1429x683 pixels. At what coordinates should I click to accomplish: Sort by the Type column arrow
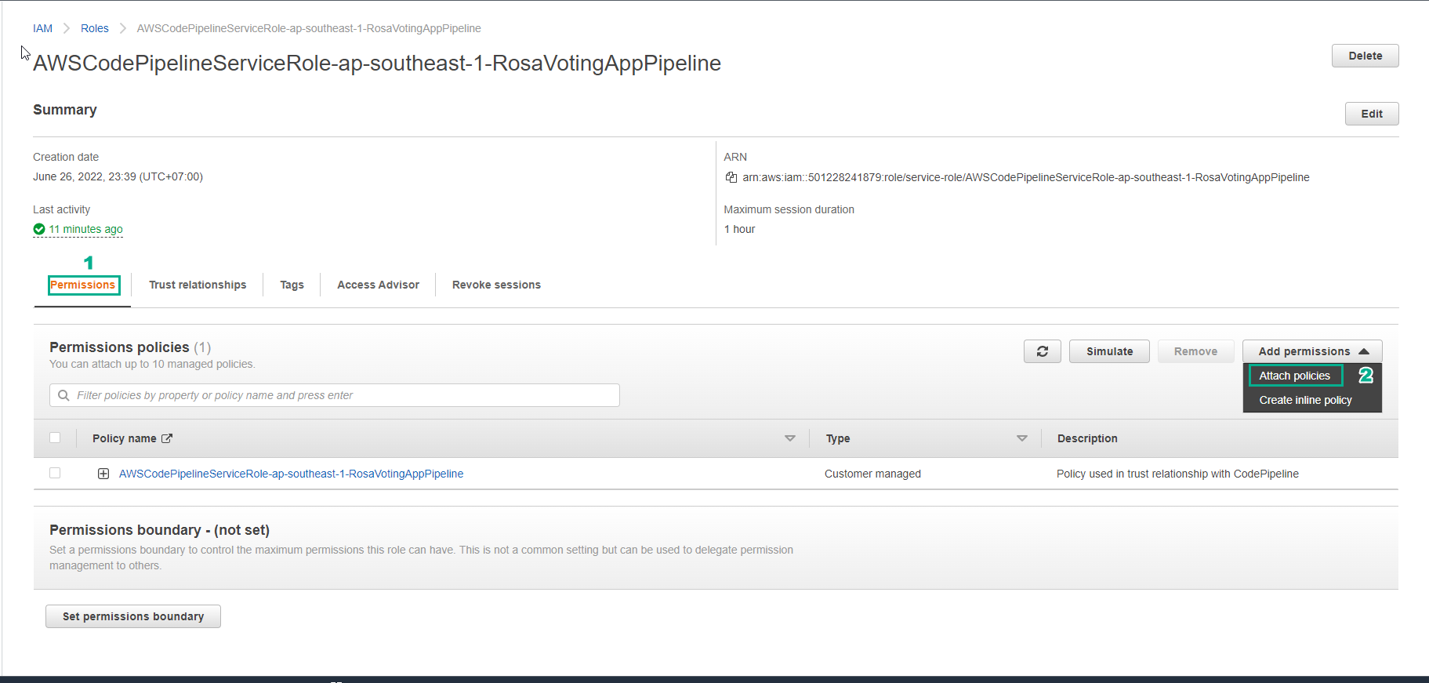1021,438
